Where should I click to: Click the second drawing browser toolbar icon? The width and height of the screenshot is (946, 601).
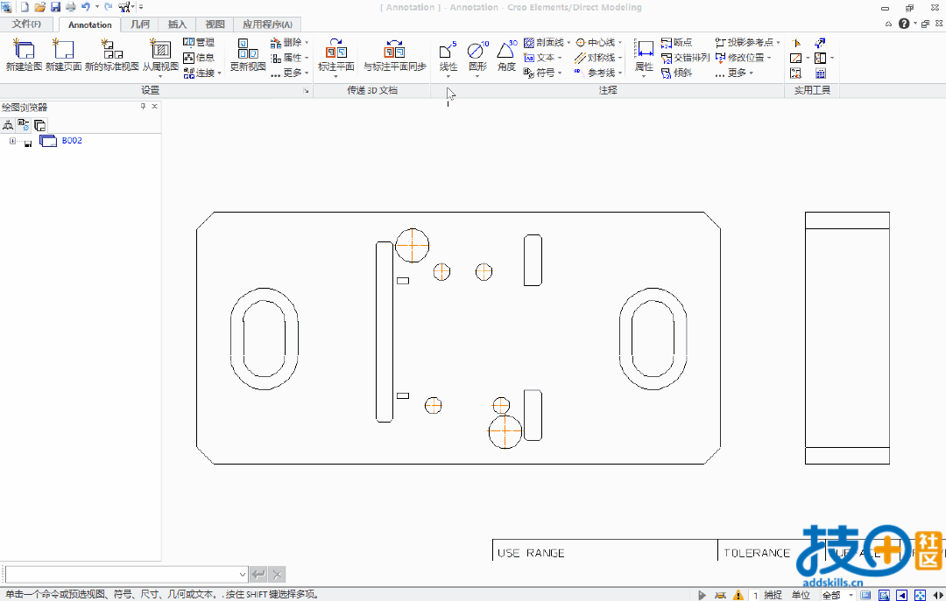pos(24,125)
